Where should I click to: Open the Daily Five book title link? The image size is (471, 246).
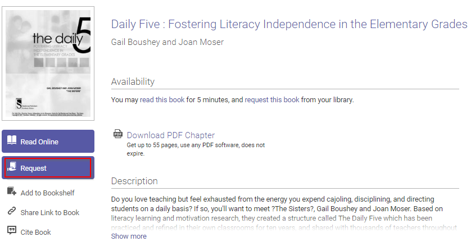tap(289, 24)
